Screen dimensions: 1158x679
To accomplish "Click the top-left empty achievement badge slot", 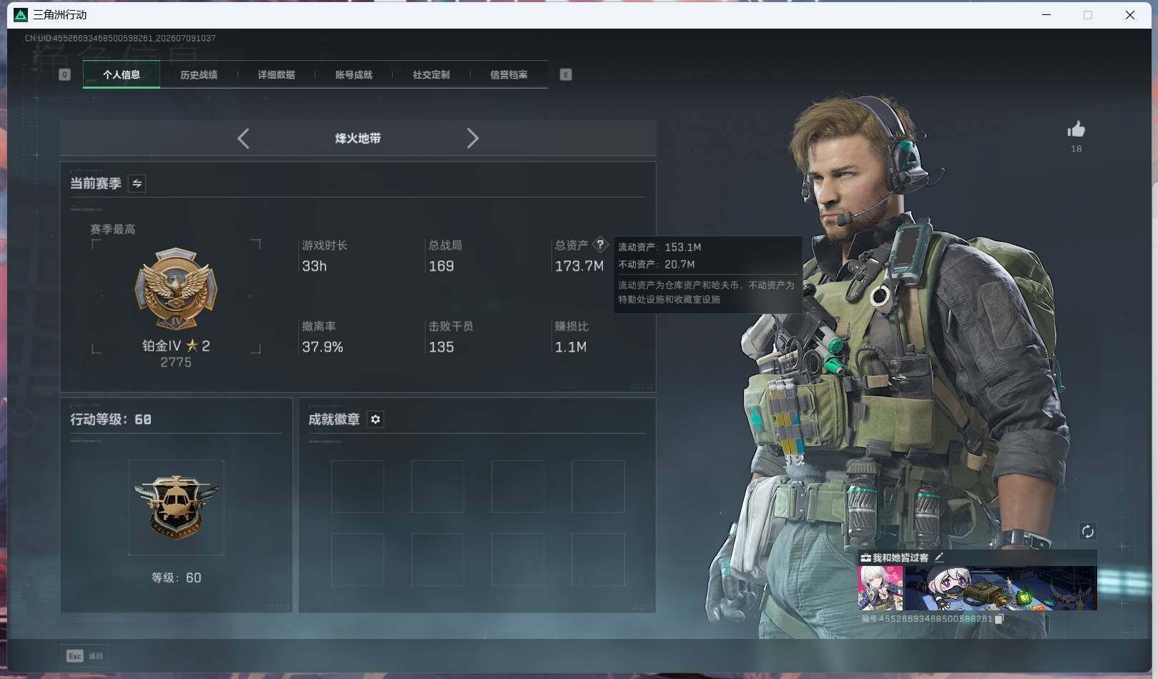I will coord(358,487).
